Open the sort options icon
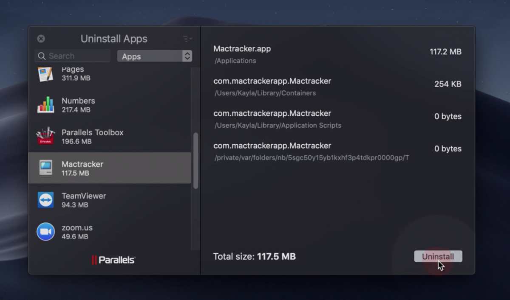Screen dimensions: 510x300 [187, 39]
